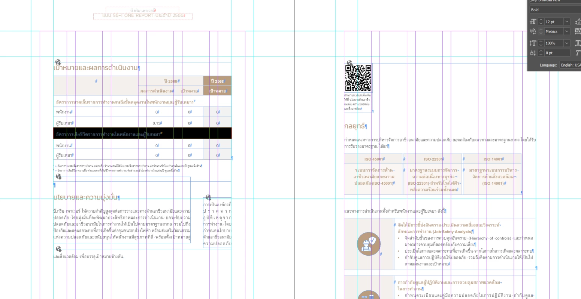Viewport: 581px width, 299px height.
Task: Click anchor marker above the QR code
Action: click(x=349, y=63)
